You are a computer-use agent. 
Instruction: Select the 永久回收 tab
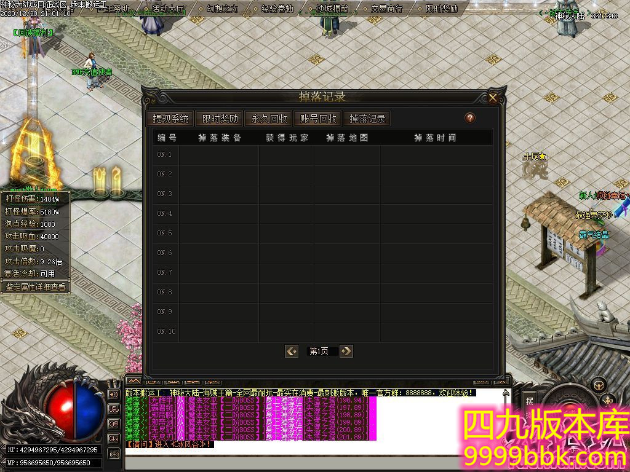pyautogui.click(x=269, y=119)
